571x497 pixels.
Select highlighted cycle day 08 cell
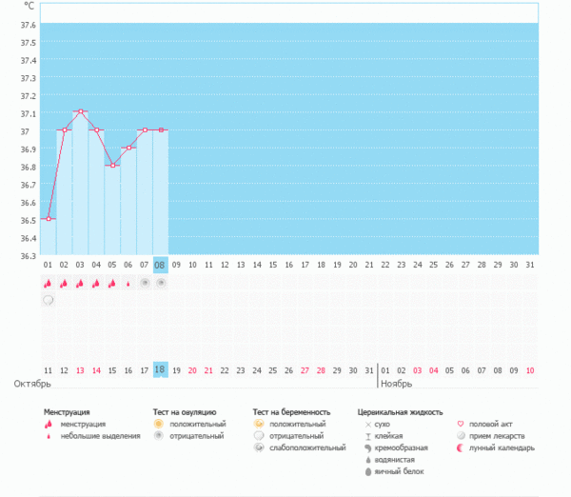click(160, 264)
